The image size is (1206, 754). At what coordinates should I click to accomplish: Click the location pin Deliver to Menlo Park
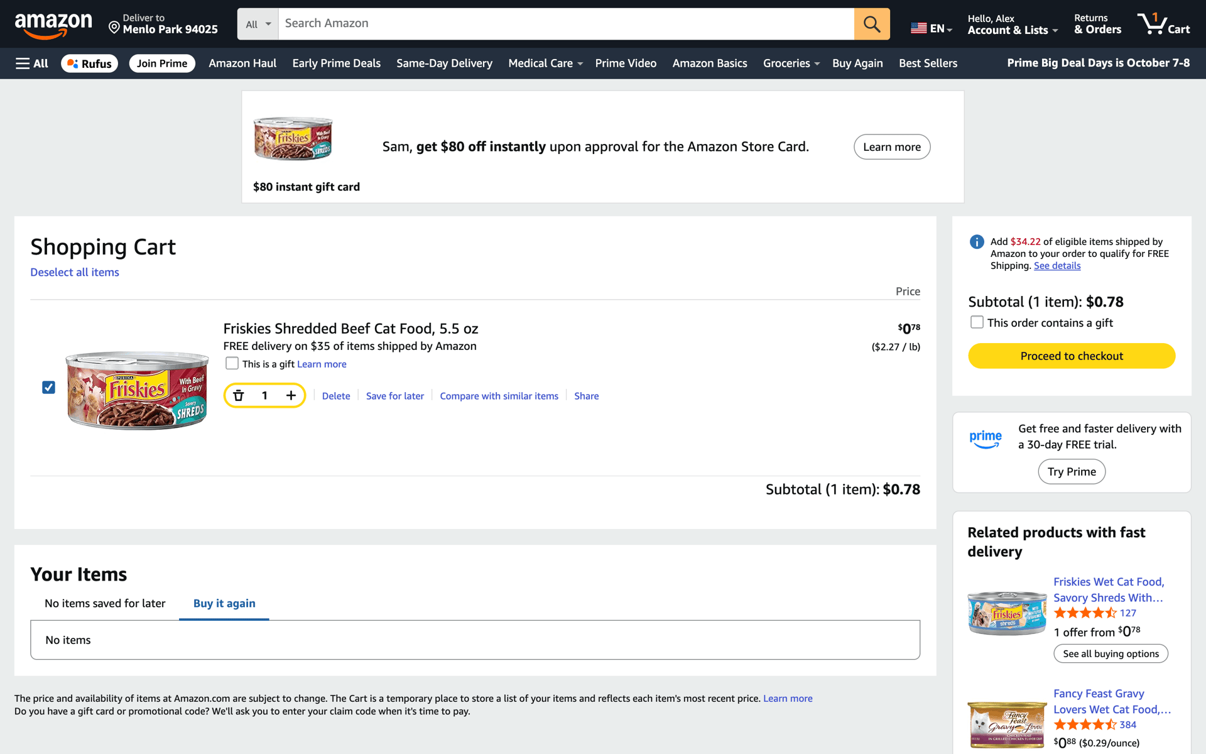163,24
